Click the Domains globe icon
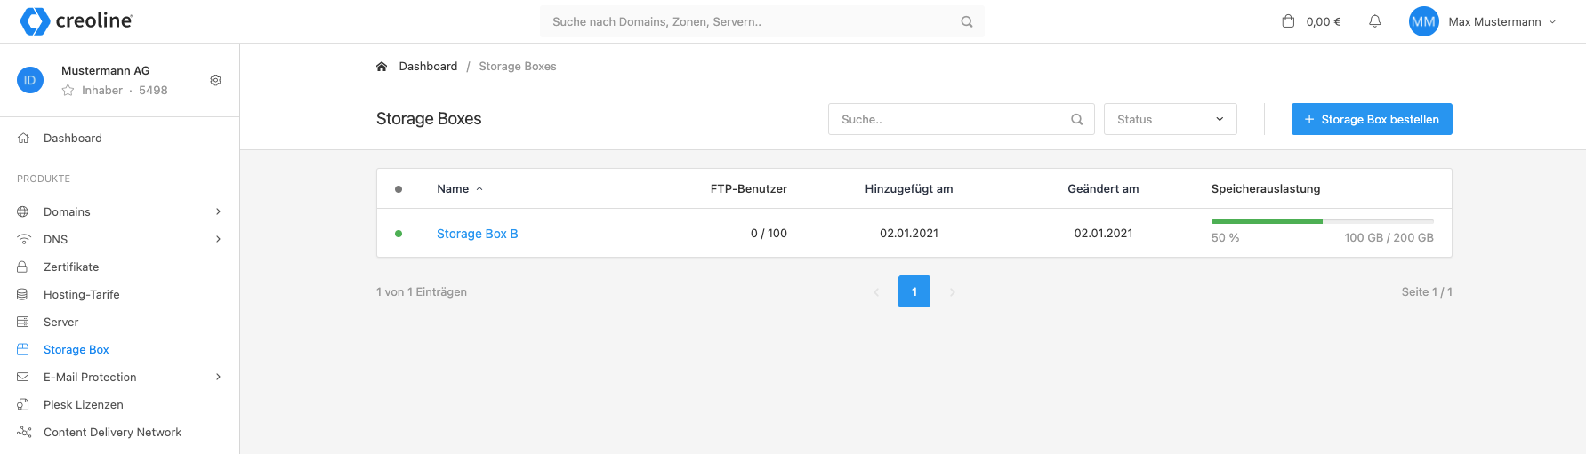1586x454 pixels. (x=23, y=211)
